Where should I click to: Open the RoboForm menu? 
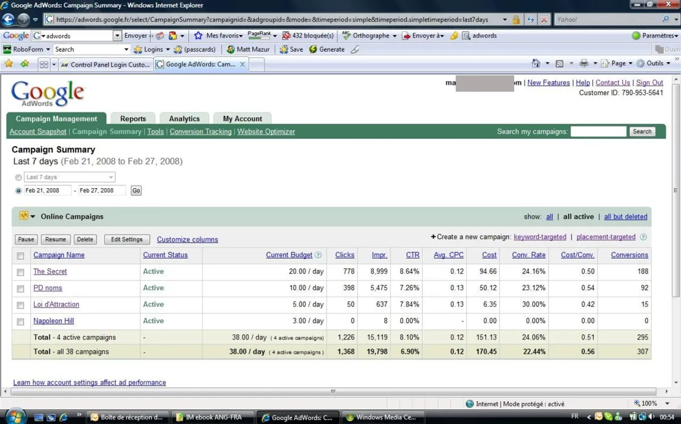coord(27,49)
